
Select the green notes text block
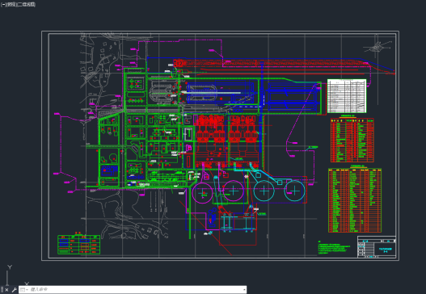click(x=334, y=248)
